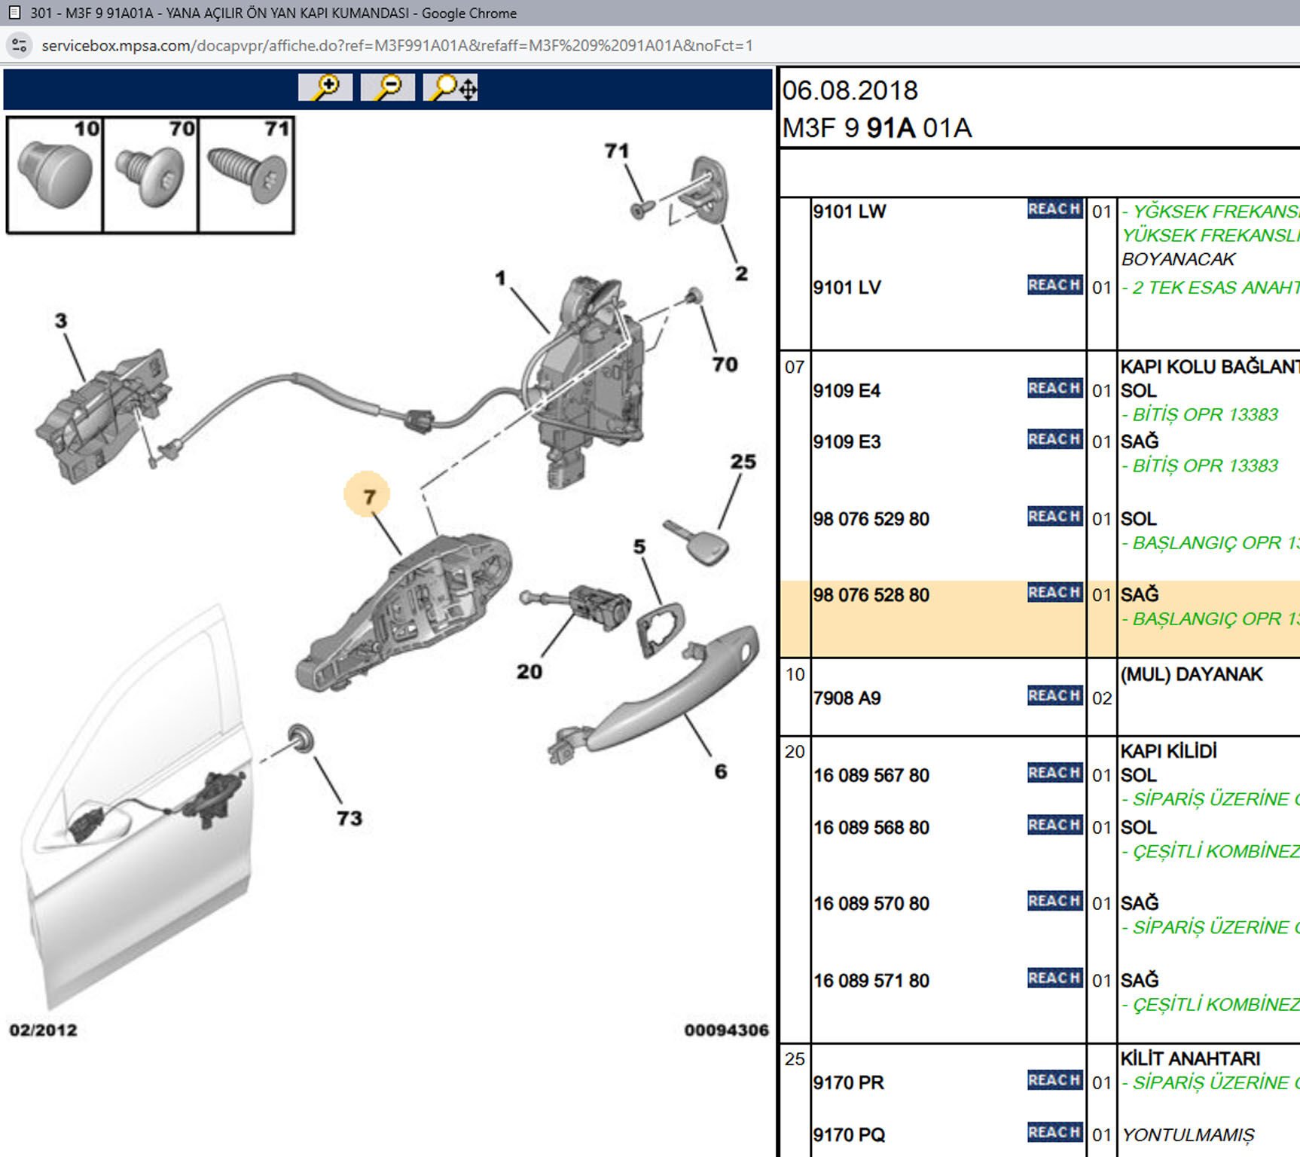This screenshot has width=1300, height=1157.
Task: Click callout number 25 for the key
Action: point(743,462)
